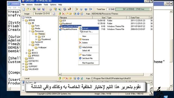This screenshot has height=98, width=174.
Task: Click Rename icon in image pane toolbar
Action: pos(70,14)
